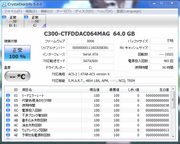
Task: Click the 56 時間 usage hours field
Action: point(162,68)
